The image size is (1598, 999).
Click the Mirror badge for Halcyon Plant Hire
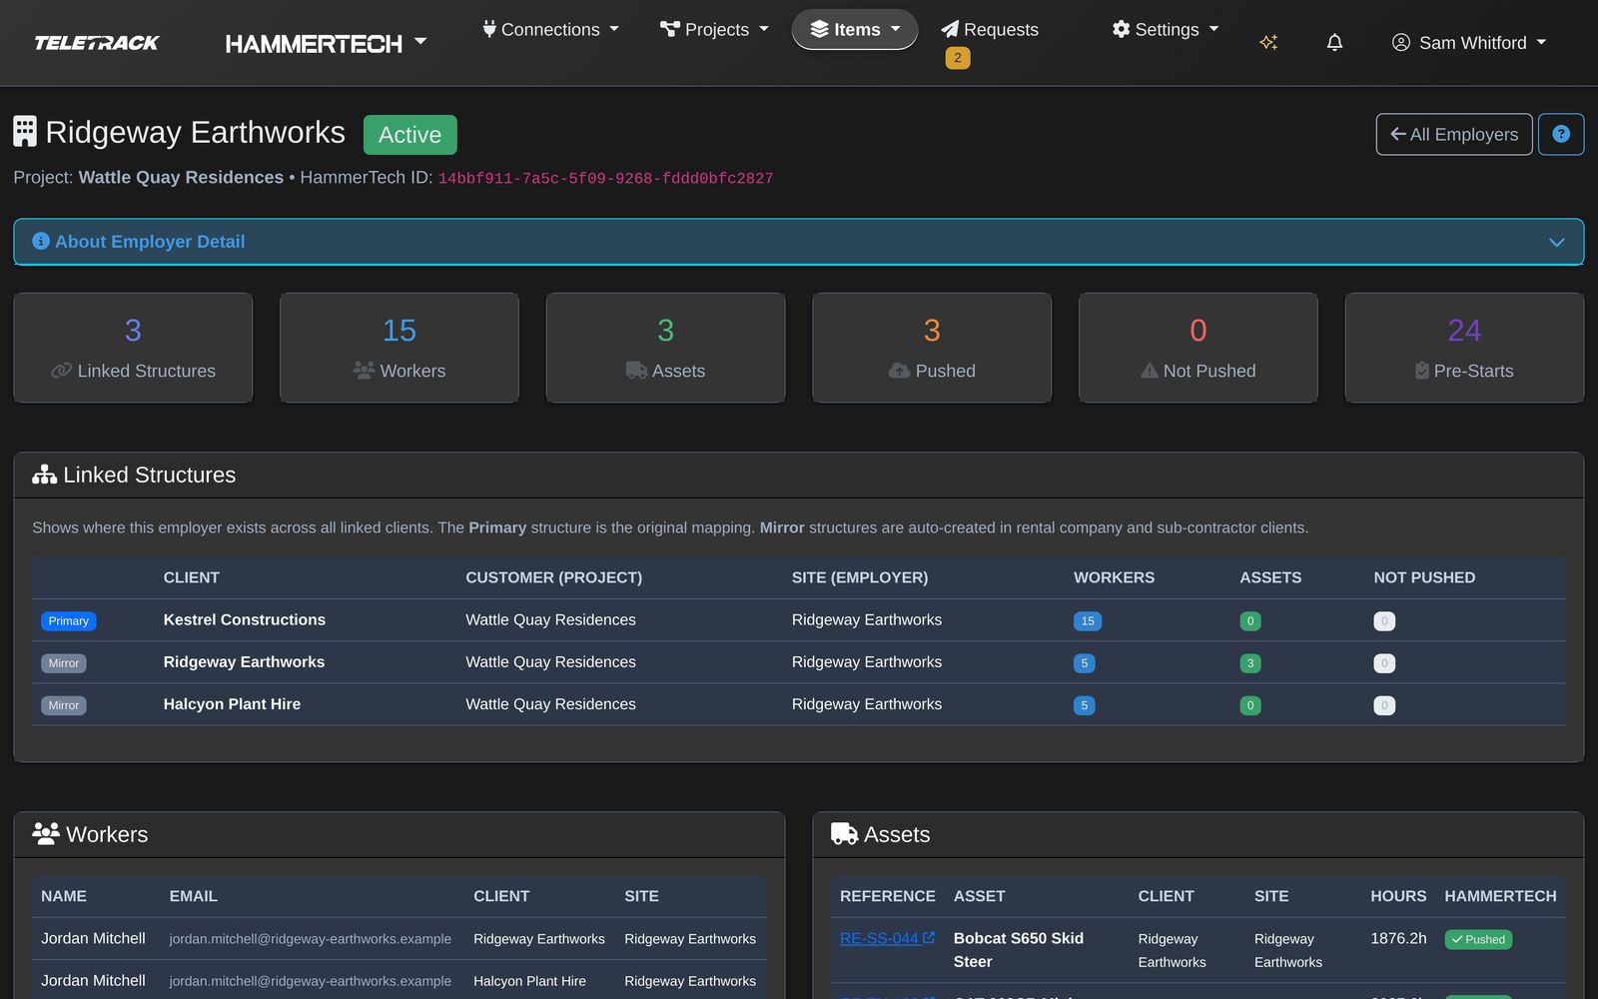tap(64, 705)
